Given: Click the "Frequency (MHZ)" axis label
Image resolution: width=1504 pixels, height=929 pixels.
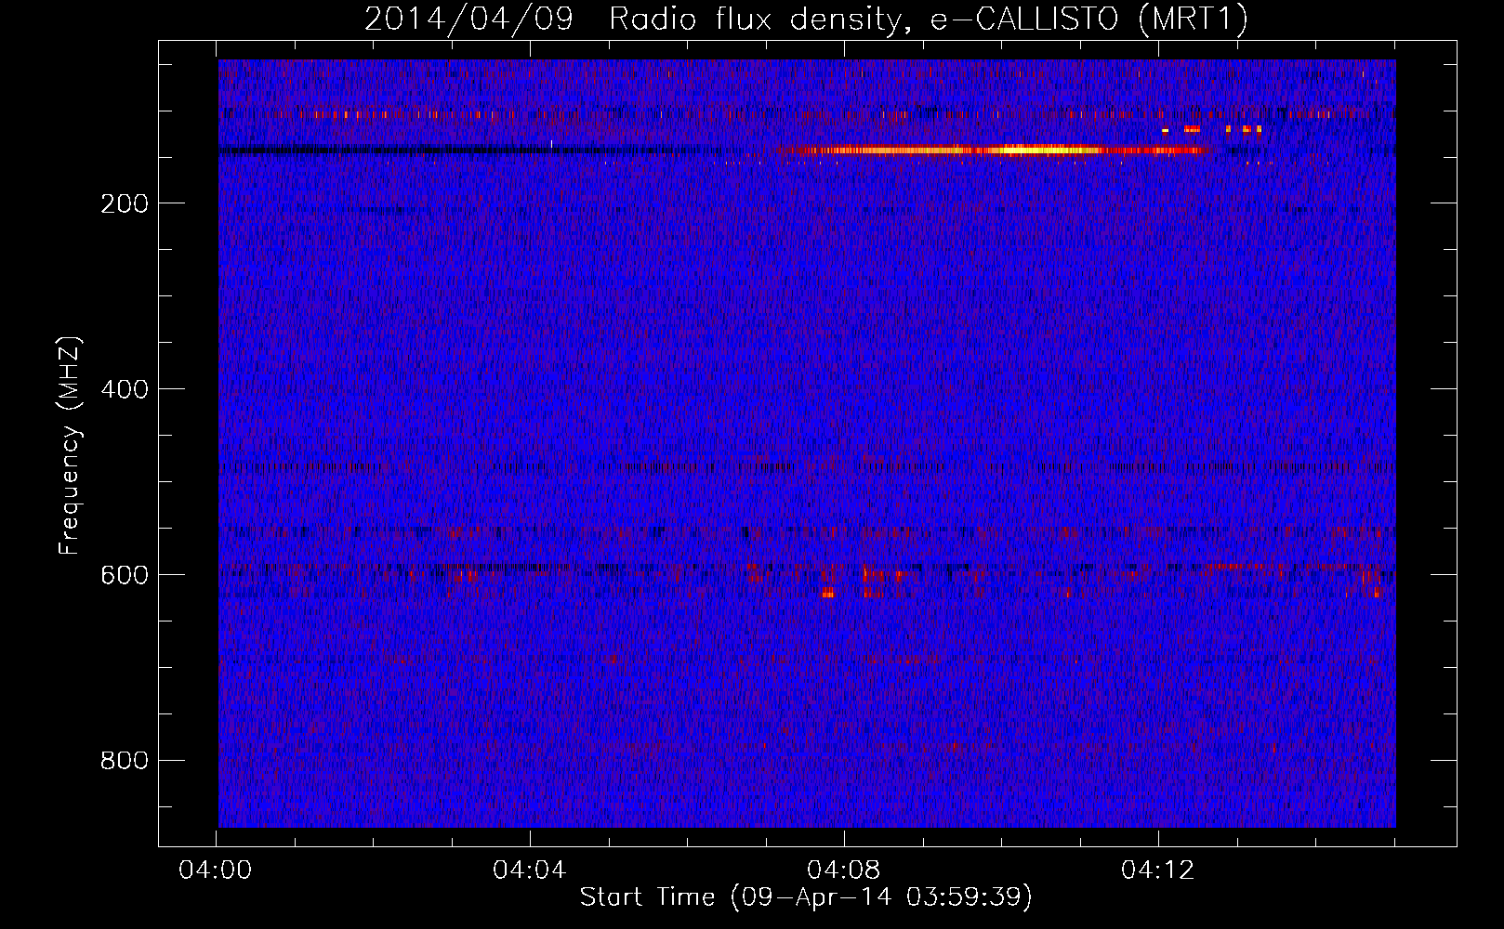Looking at the screenshot, I should point(70,446).
